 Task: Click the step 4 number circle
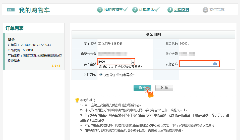pos(205,10)
